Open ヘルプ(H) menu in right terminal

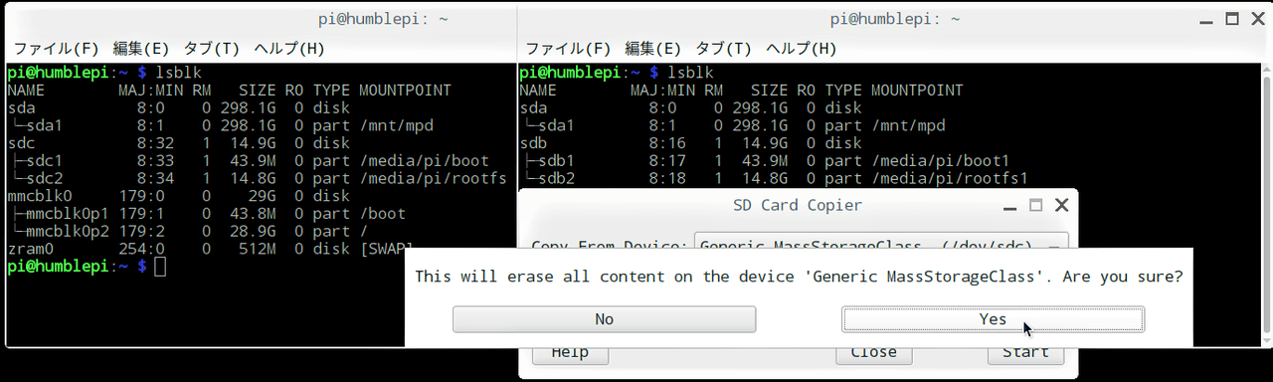[x=802, y=48]
